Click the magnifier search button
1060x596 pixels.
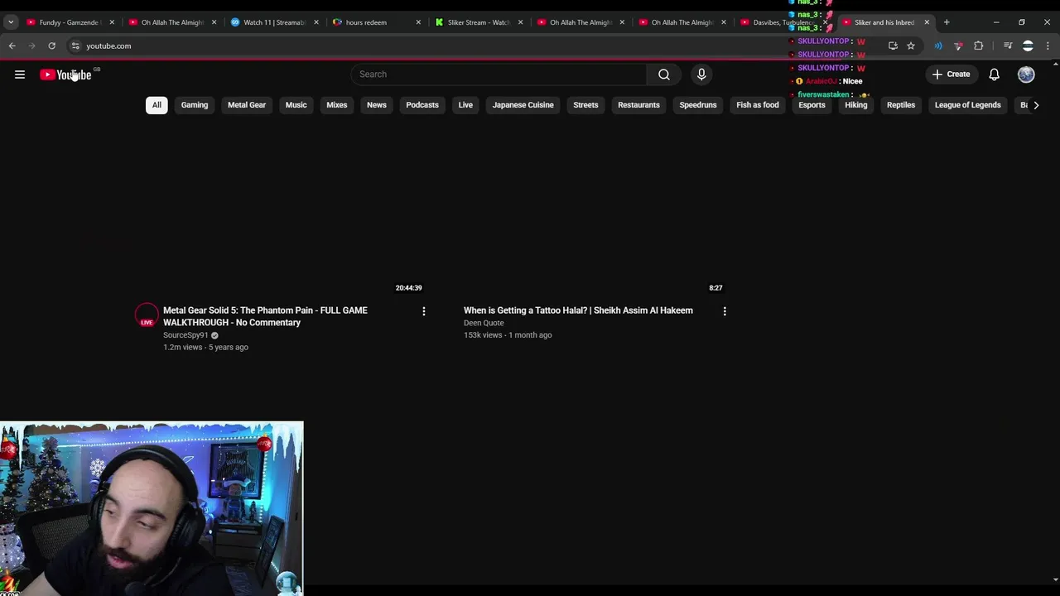point(664,74)
